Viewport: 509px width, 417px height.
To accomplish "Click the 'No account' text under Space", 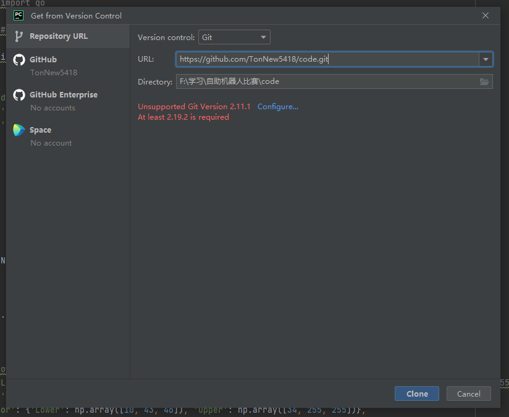I will click(51, 143).
